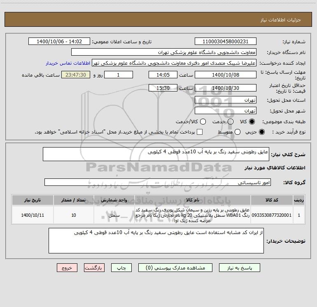Select the متوسط purchase type radio
The width and height of the screenshot is (317, 307).
pos(238,132)
